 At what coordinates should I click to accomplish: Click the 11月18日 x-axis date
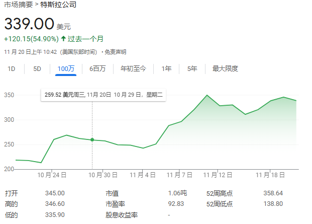[270, 175]
